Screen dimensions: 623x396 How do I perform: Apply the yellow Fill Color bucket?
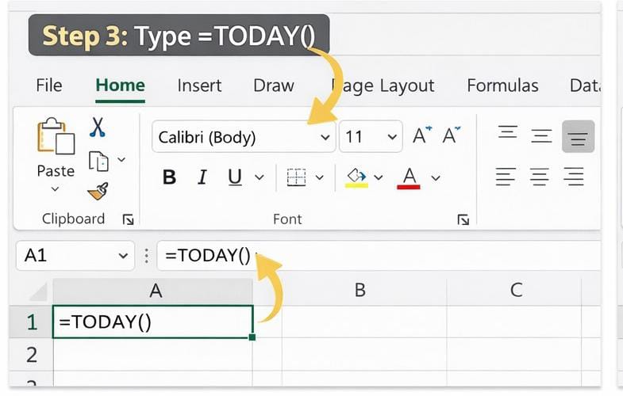(x=356, y=177)
